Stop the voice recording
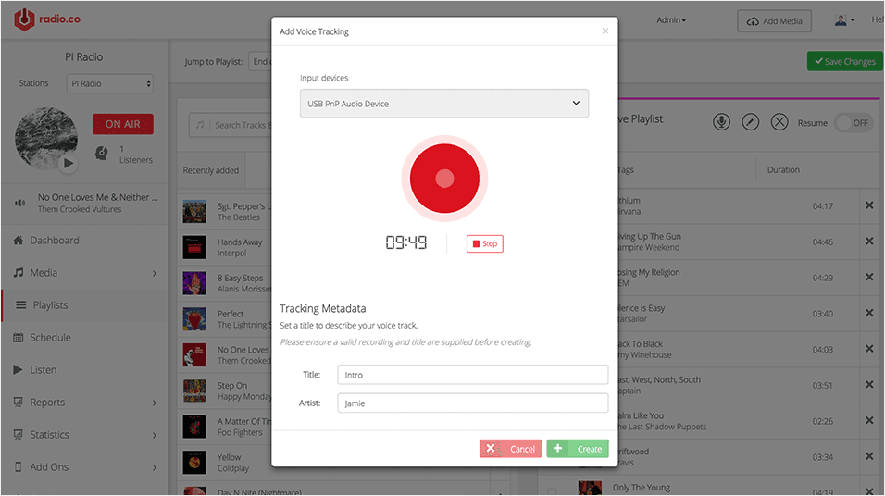 point(485,244)
